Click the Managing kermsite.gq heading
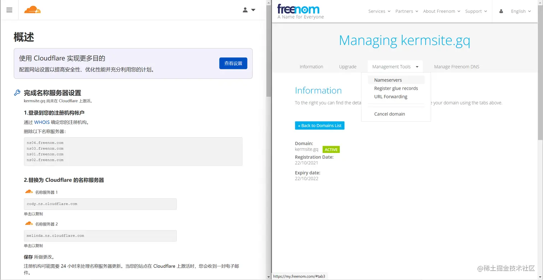 click(404, 40)
